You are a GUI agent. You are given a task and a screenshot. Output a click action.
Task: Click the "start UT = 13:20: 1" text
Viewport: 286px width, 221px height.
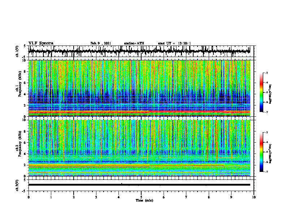point(174,43)
